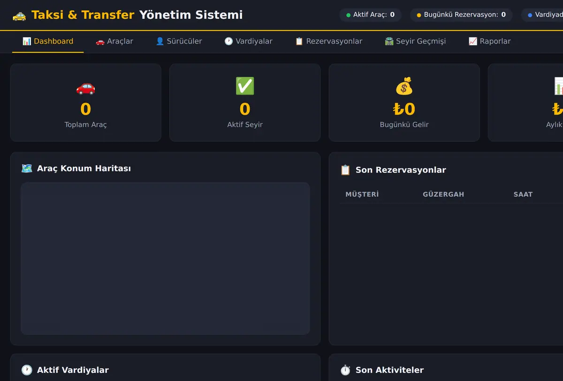
Task: Click the road icon in the Seyir Geçmişi tab
Action: [x=389, y=41]
